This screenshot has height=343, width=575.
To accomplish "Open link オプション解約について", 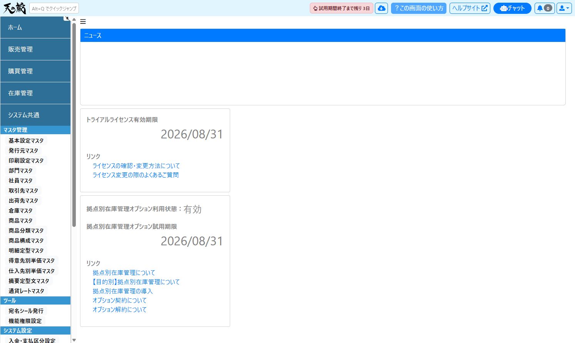I will click(x=120, y=310).
